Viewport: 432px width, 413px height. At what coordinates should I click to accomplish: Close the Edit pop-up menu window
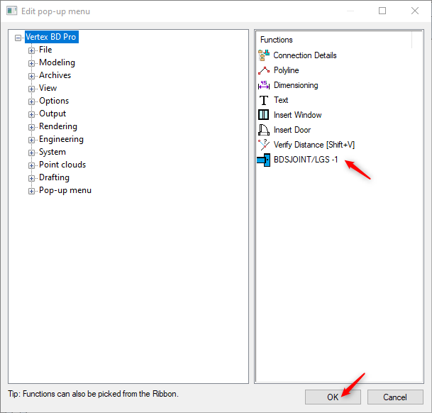click(x=415, y=11)
